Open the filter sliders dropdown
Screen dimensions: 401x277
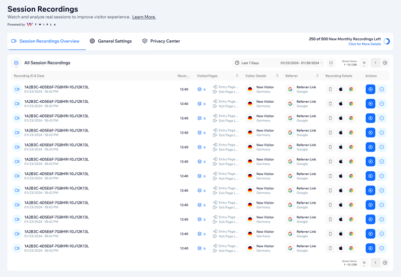point(331,63)
